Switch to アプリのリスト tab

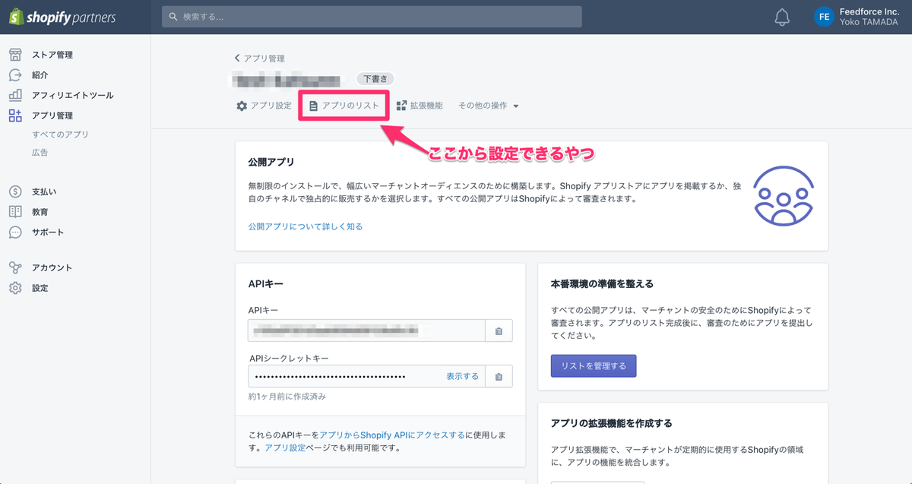tap(344, 106)
